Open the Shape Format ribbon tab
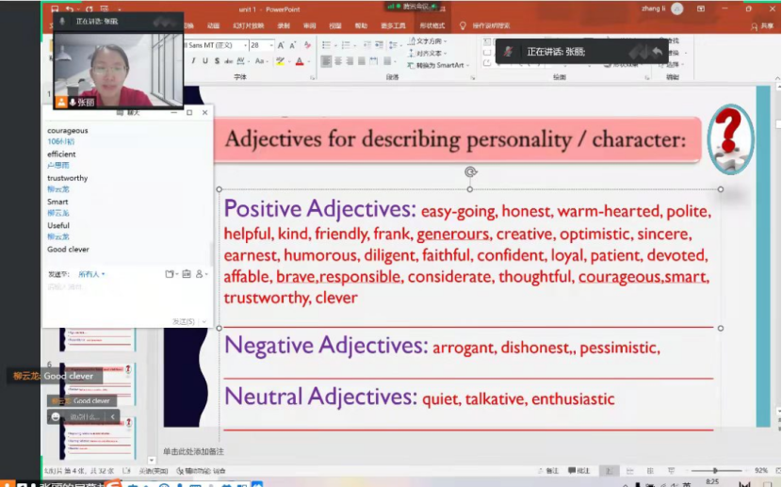782x487 pixels. (x=432, y=26)
